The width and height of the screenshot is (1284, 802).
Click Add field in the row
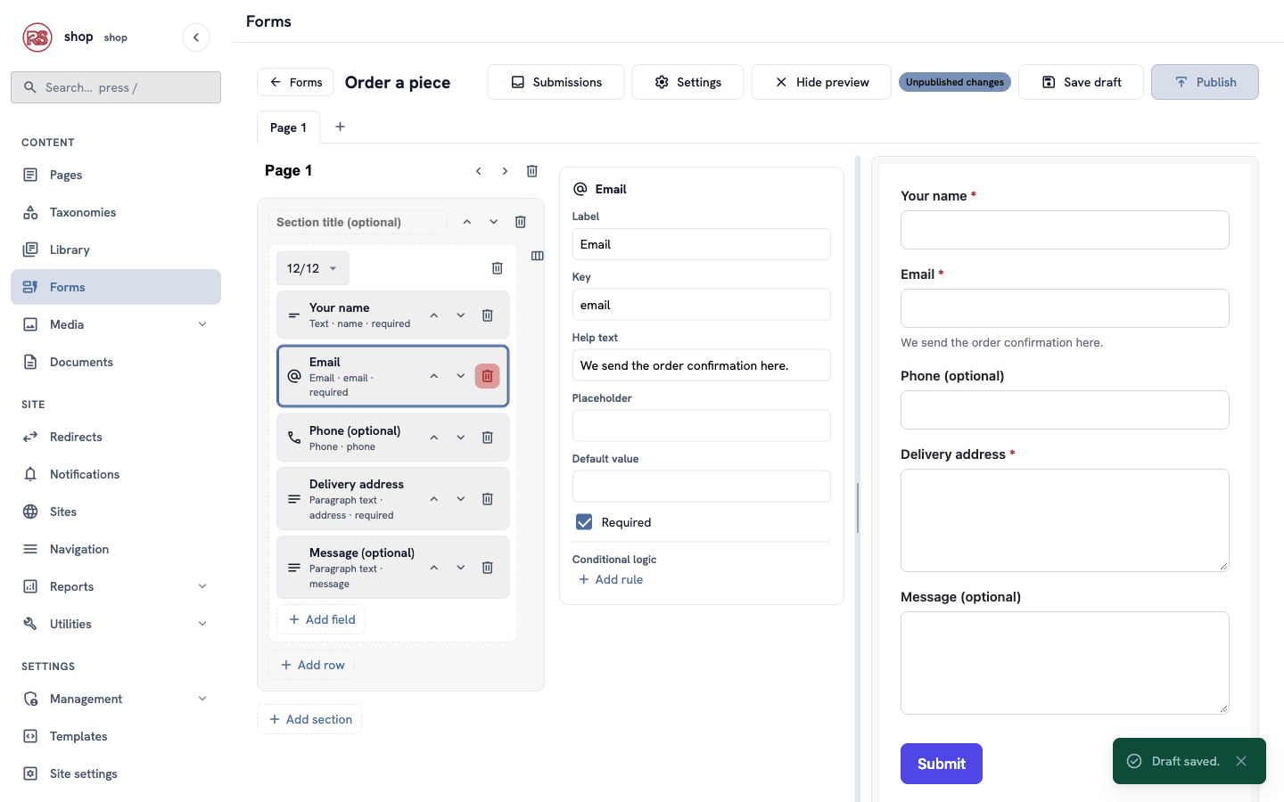pyautogui.click(x=321, y=619)
